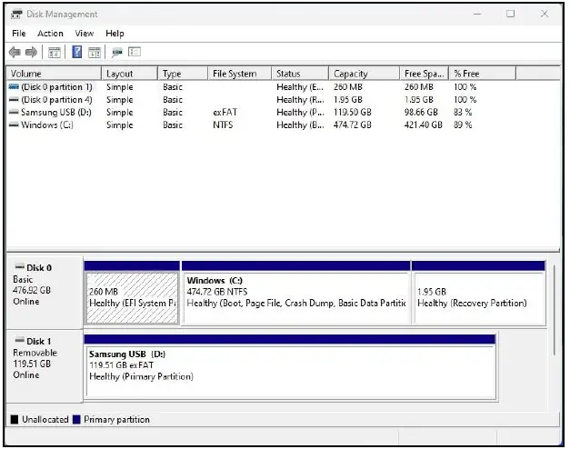
Task: Sort by the Capacity column header
Action: [364, 74]
